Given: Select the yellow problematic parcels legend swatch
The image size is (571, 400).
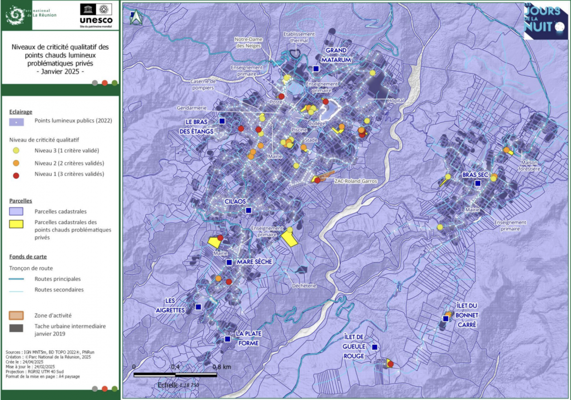Looking at the screenshot, I should pyautogui.click(x=16, y=224).
